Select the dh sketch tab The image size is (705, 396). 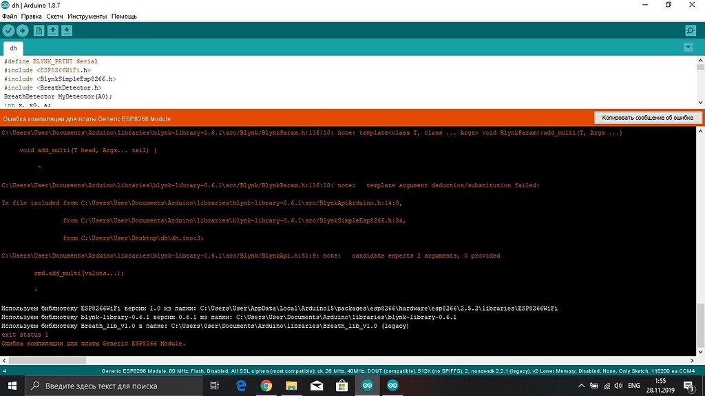[13, 48]
